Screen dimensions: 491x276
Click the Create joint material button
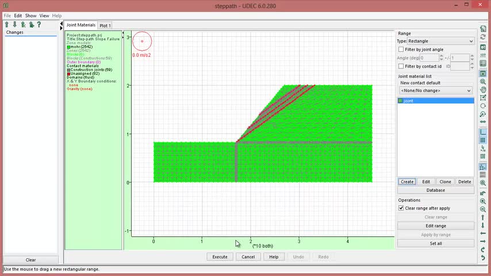click(x=407, y=182)
